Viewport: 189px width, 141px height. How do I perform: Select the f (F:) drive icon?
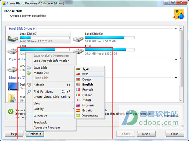[78, 51]
